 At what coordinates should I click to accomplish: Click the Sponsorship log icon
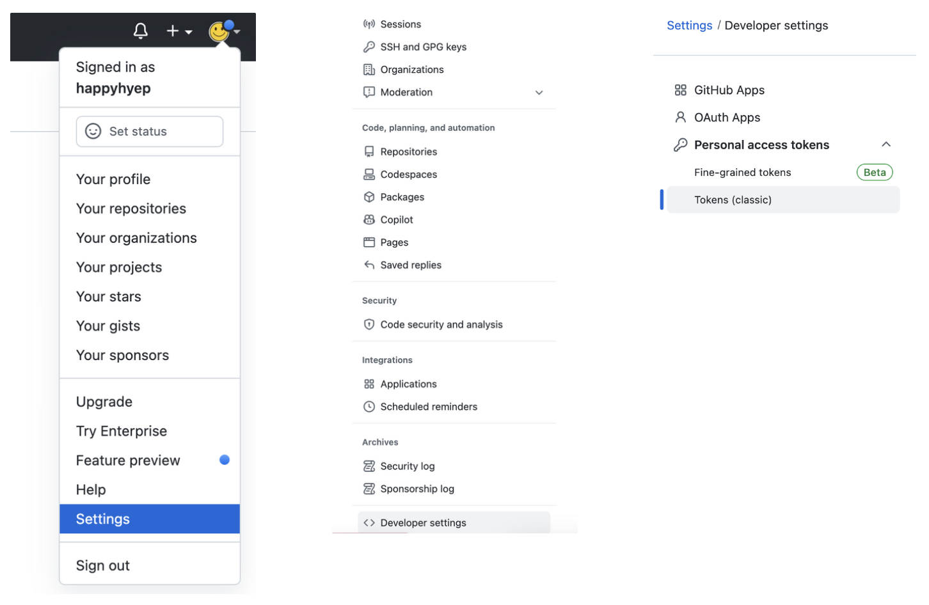(369, 489)
